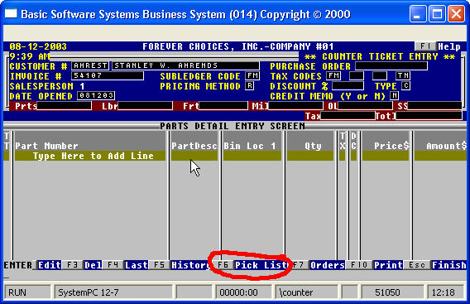Screen dimensions: 470x304
Task: Click the F6 Pick List function key
Action: (x=251, y=265)
